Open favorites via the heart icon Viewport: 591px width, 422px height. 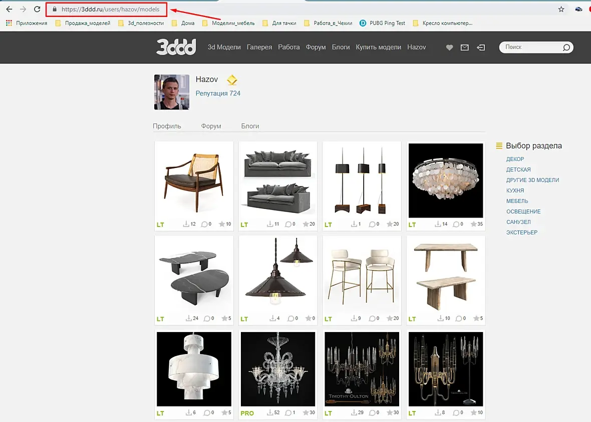pos(449,47)
